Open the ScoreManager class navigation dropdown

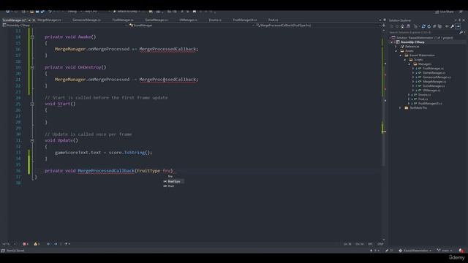191,26
